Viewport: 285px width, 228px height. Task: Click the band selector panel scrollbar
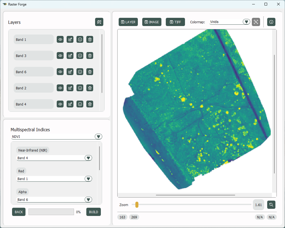[99, 158]
